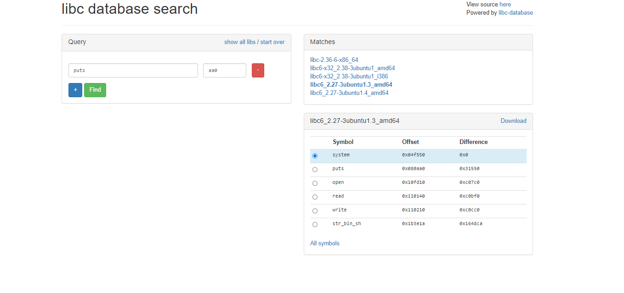Open libc6-x32_2.38-3ubuntu1_i386 match
This screenshot has height=293, width=624.
point(349,77)
